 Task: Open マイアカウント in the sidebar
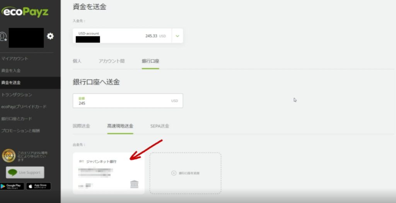[x=15, y=59]
